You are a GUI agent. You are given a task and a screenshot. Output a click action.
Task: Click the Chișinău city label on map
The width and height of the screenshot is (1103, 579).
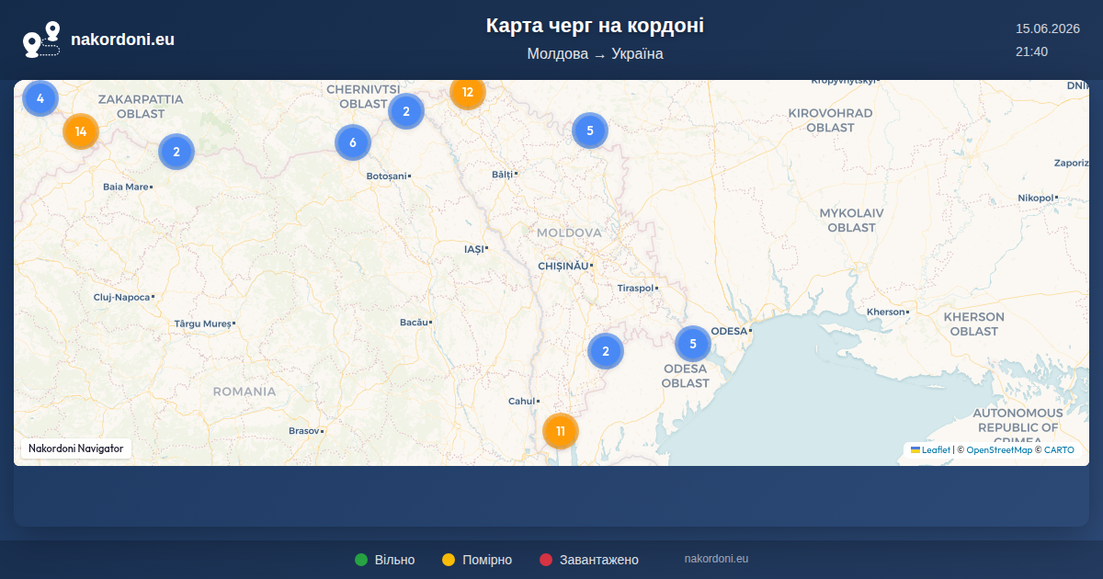[x=563, y=266]
